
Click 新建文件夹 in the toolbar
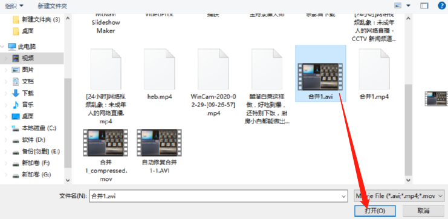pos(53,5)
